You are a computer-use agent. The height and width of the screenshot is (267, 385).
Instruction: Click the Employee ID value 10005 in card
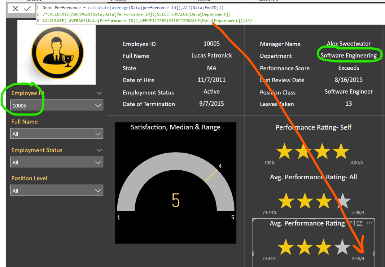point(211,44)
